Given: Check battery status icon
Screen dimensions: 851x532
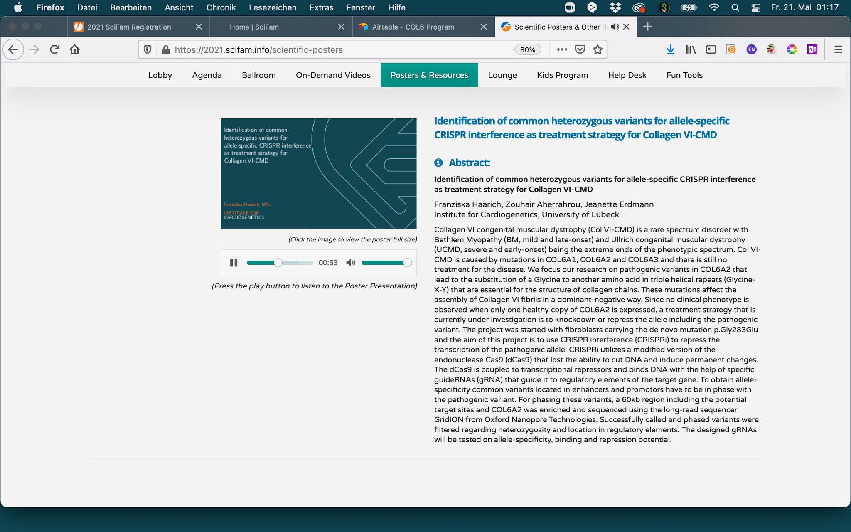Looking at the screenshot, I should tap(689, 7).
